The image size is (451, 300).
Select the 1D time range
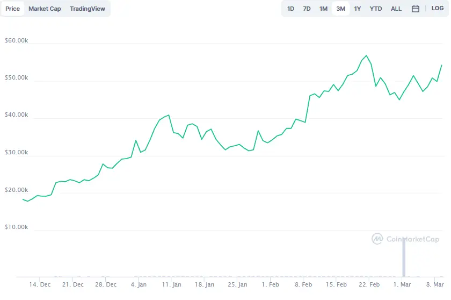(x=290, y=9)
